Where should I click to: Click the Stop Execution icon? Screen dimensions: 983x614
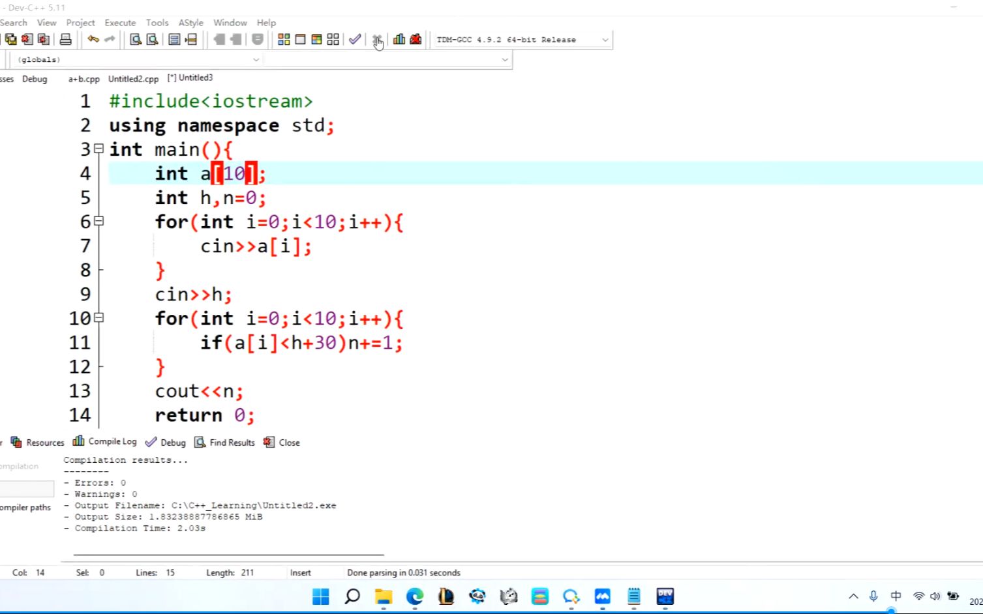pyautogui.click(x=377, y=40)
